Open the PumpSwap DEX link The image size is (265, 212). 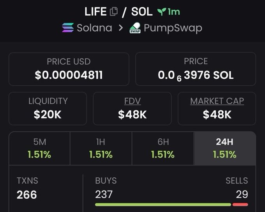tap(166, 28)
